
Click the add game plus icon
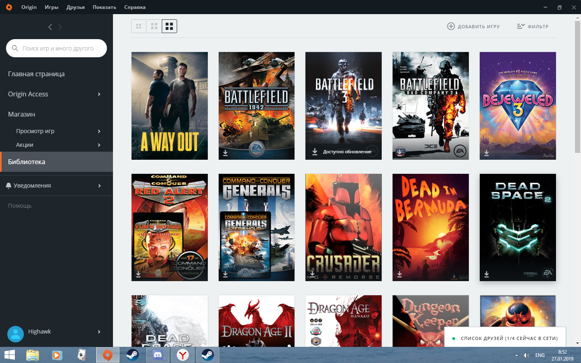[451, 26]
